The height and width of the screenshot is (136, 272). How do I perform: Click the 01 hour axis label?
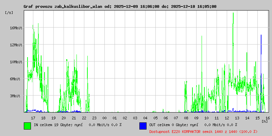pos(115,118)
